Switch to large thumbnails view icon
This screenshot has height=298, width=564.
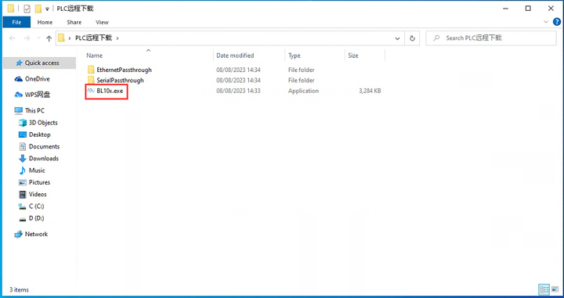[555, 289]
